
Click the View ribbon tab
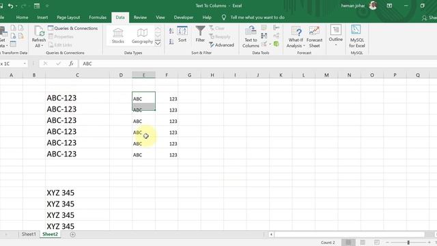[160, 17]
